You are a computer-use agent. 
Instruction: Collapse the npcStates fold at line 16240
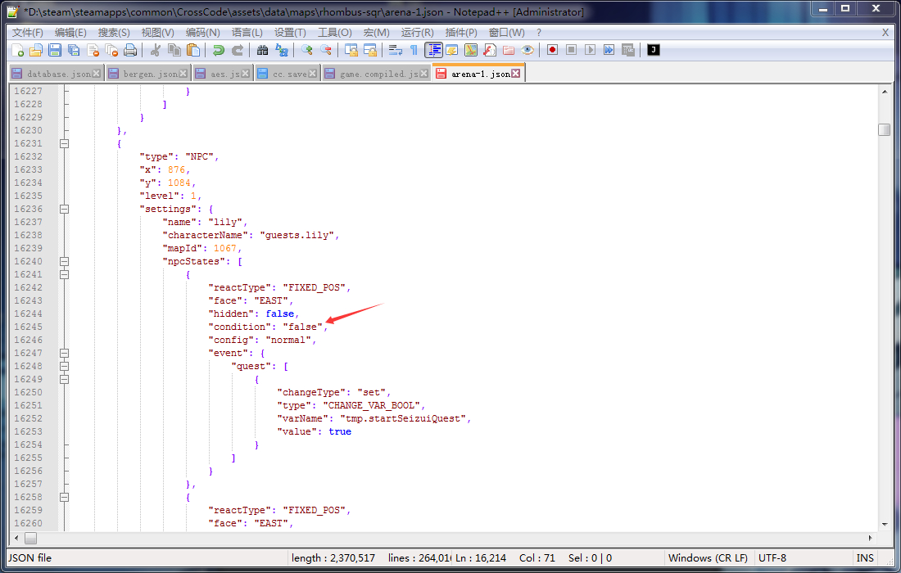64,261
